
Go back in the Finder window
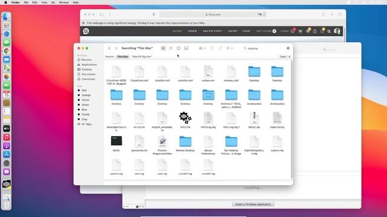tap(109, 48)
